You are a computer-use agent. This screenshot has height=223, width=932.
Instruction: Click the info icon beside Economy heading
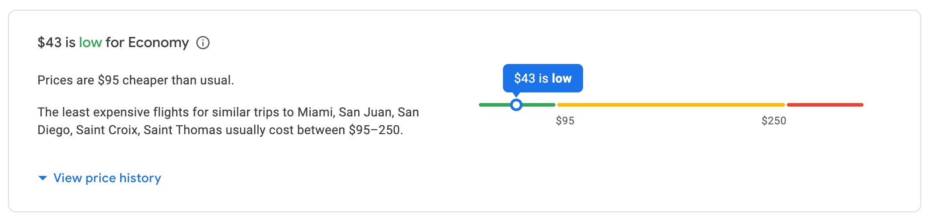tap(203, 43)
